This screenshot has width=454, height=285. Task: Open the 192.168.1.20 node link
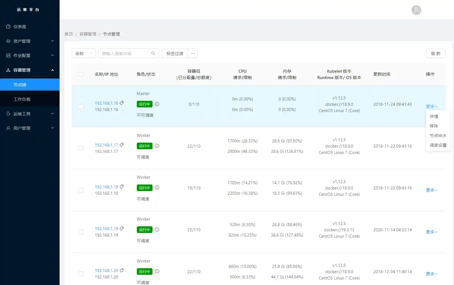coord(106,271)
